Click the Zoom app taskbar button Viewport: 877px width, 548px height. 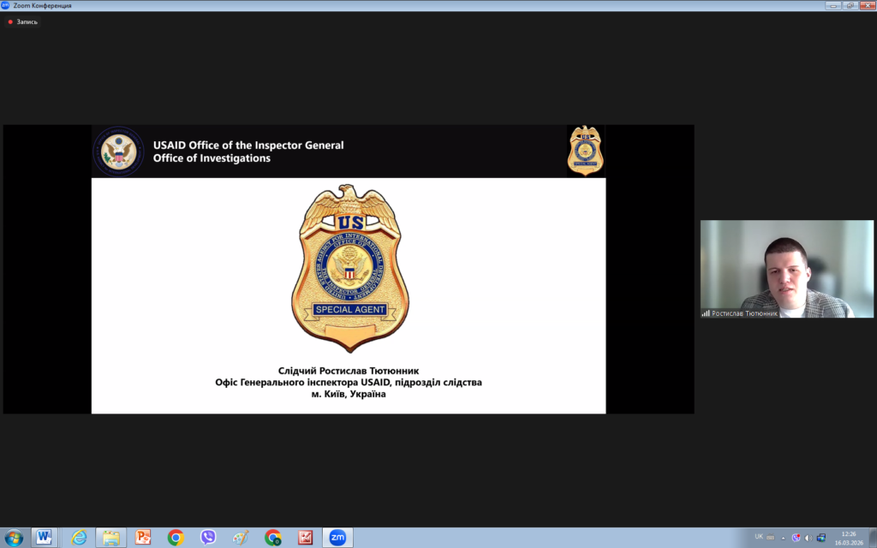[x=337, y=538]
